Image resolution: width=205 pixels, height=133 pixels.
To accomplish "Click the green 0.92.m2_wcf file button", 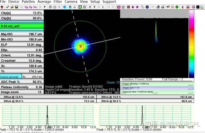I will (x=22, y=26).
